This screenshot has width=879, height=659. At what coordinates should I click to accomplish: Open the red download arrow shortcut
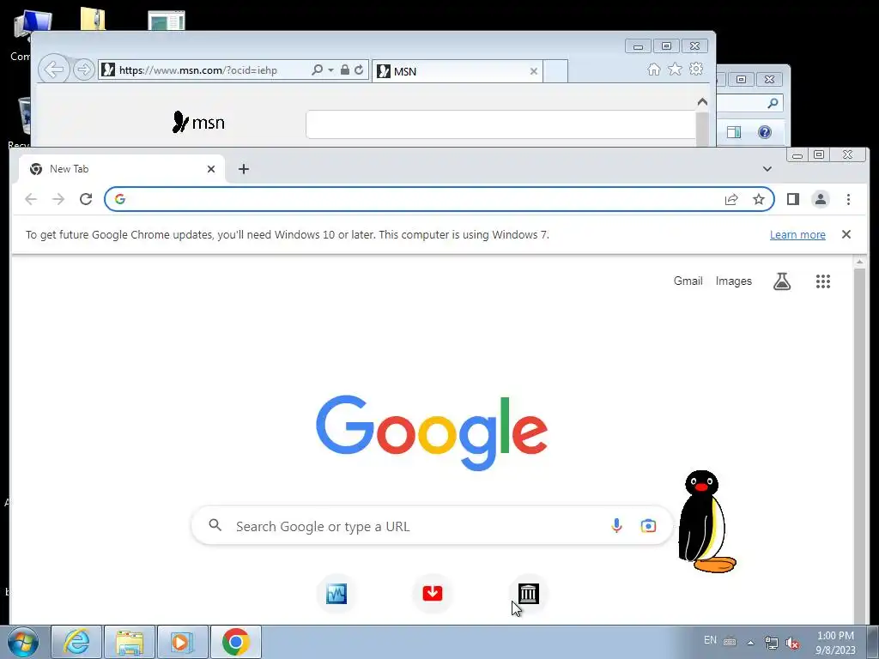[433, 593]
